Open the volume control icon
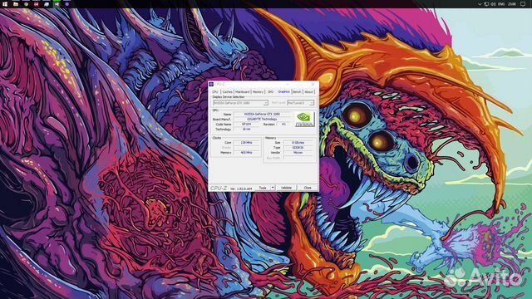The height and width of the screenshot is (299, 532). [x=493, y=4]
